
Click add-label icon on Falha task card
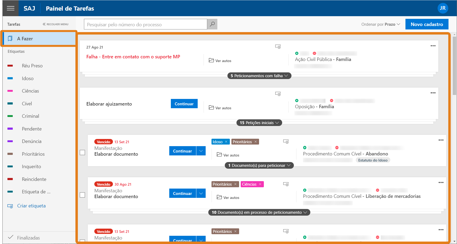[278, 47]
